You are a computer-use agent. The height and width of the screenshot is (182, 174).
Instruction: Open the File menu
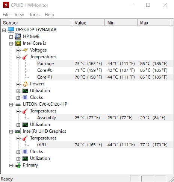pyautogui.click(x=6, y=15)
